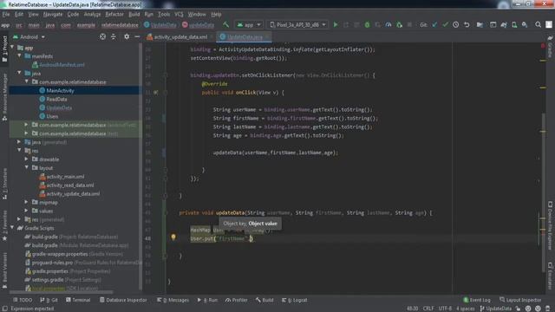Open the Favorites side tool window
The width and height of the screenshot is (555, 312).
click(x=4, y=225)
